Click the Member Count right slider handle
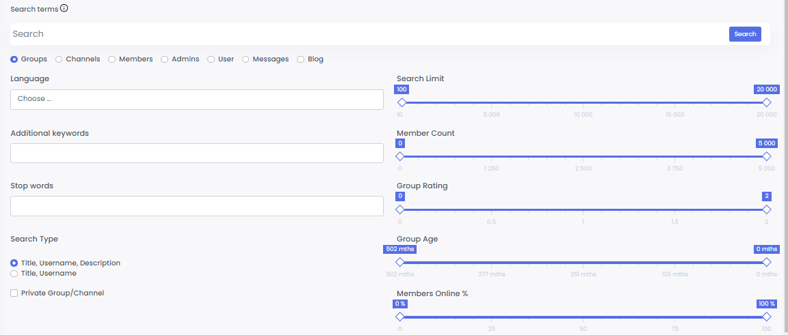Image resolution: width=788 pixels, height=335 pixels. coord(766,156)
